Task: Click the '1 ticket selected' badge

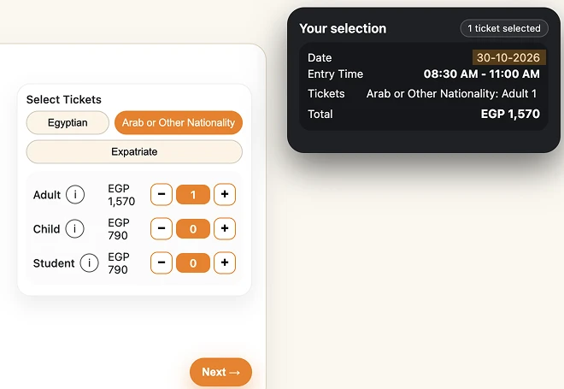Action: click(x=504, y=28)
